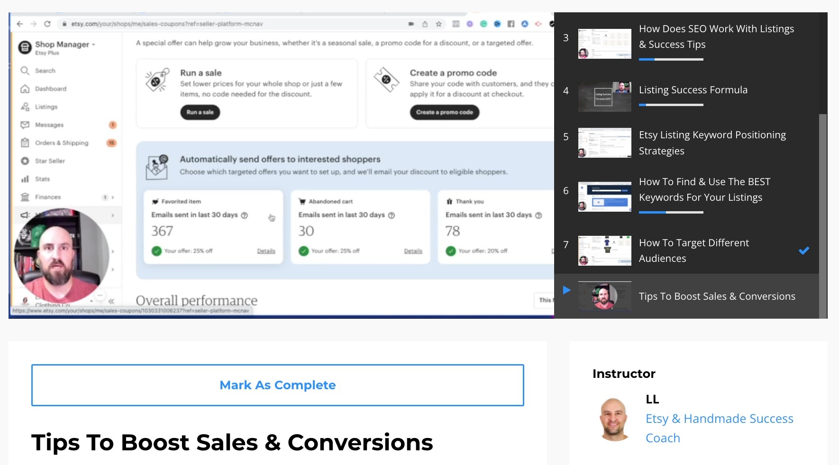Click the Messages notification badge

click(113, 125)
